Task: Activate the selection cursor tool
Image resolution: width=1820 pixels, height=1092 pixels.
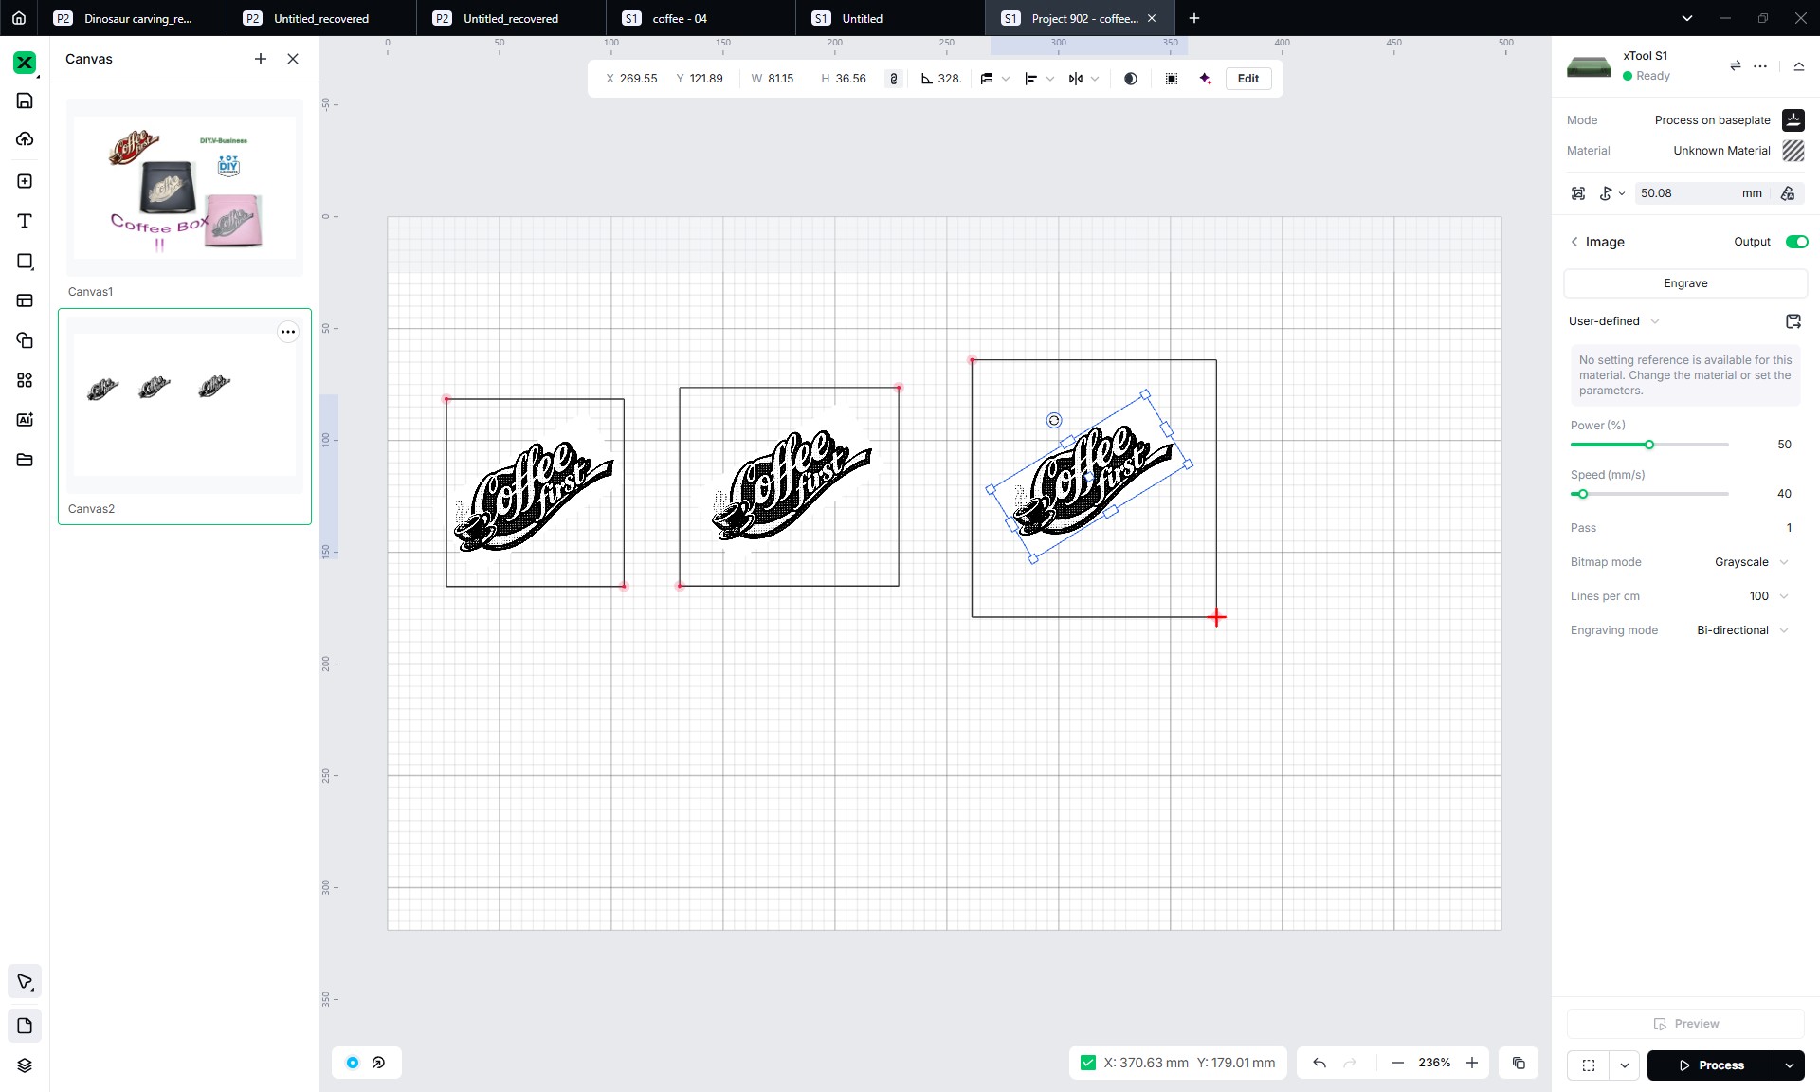Action: point(25,982)
